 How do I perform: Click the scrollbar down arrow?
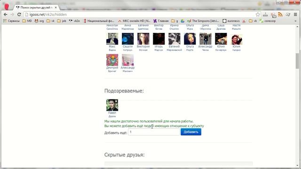(297, 166)
